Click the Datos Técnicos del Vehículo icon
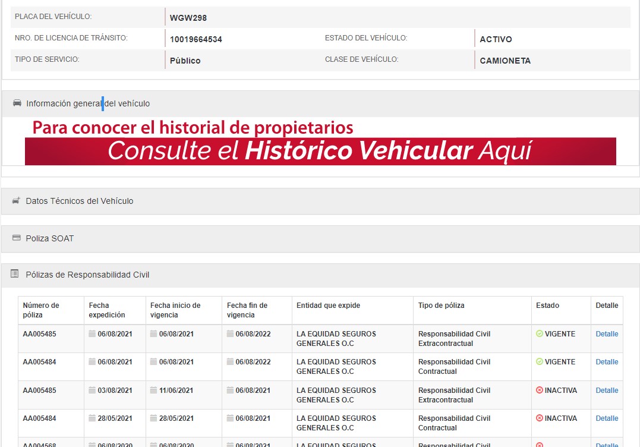 point(16,201)
